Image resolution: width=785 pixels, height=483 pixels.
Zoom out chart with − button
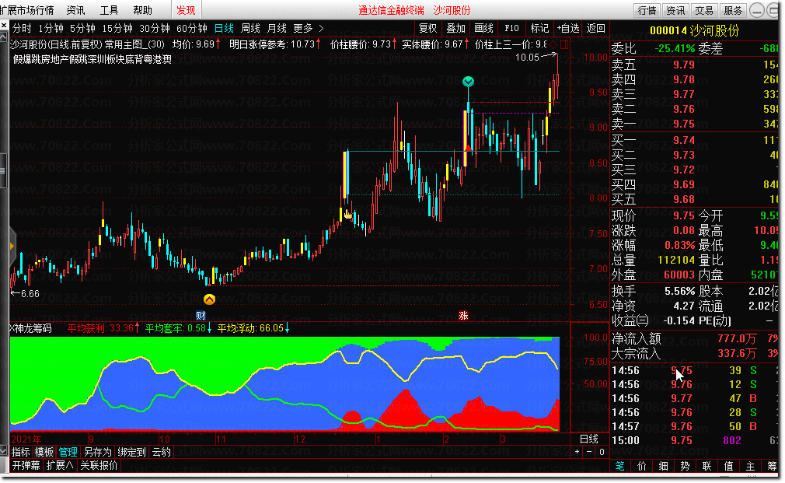click(589, 452)
